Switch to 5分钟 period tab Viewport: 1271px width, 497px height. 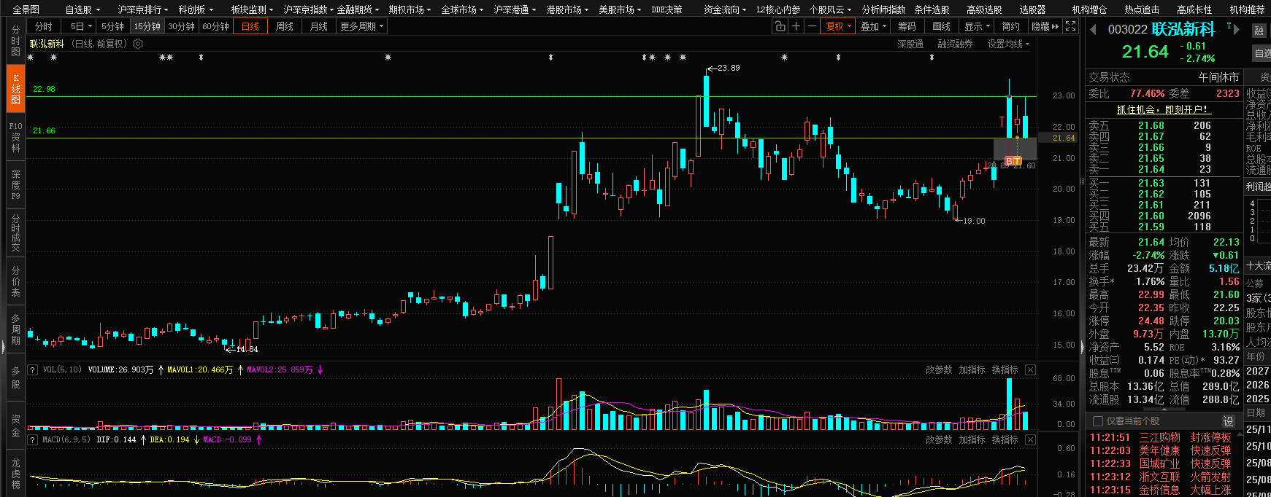tap(112, 26)
